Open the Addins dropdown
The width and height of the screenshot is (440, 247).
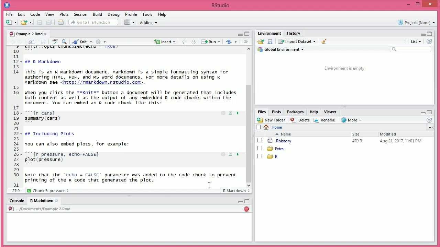[x=148, y=23]
